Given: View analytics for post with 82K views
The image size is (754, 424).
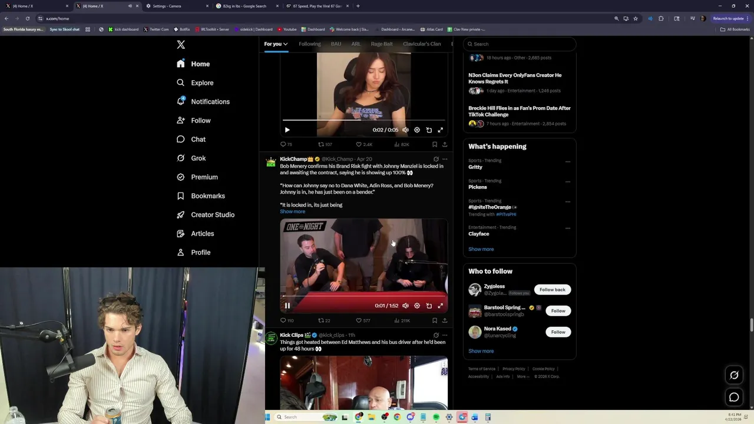Looking at the screenshot, I should (x=401, y=144).
